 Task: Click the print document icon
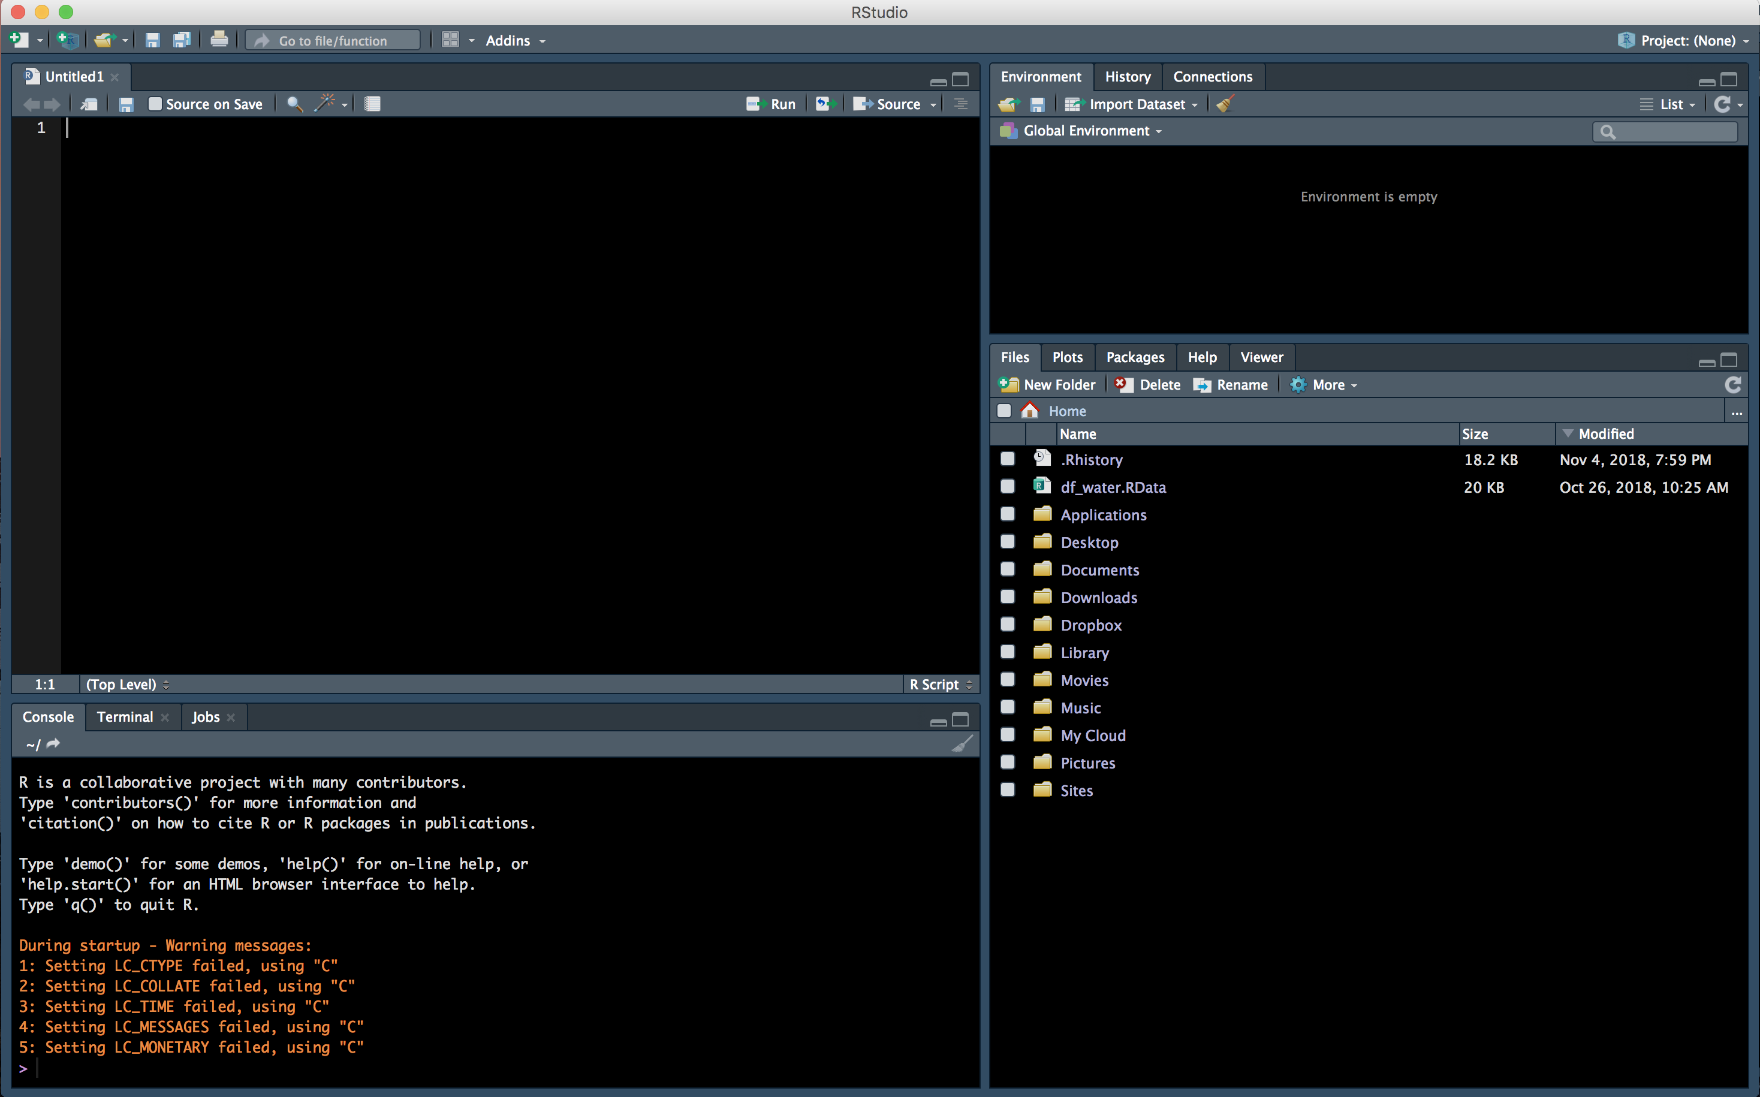click(x=219, y=40)
